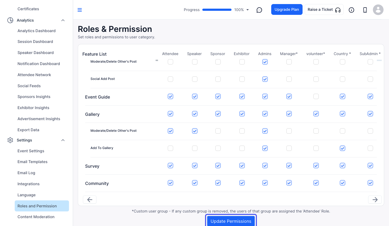The image size is (389, 226).
Task: Go to Exhibitor Insights
Action: (33, 108)
